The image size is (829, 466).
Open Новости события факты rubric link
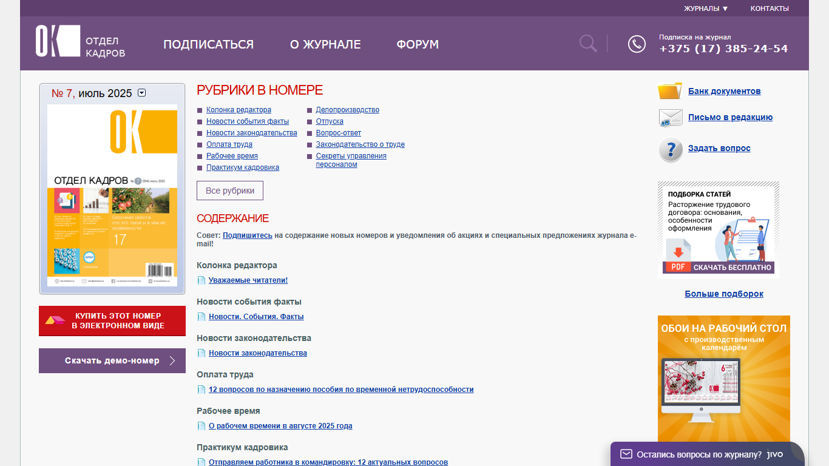(x=248, y=121)
